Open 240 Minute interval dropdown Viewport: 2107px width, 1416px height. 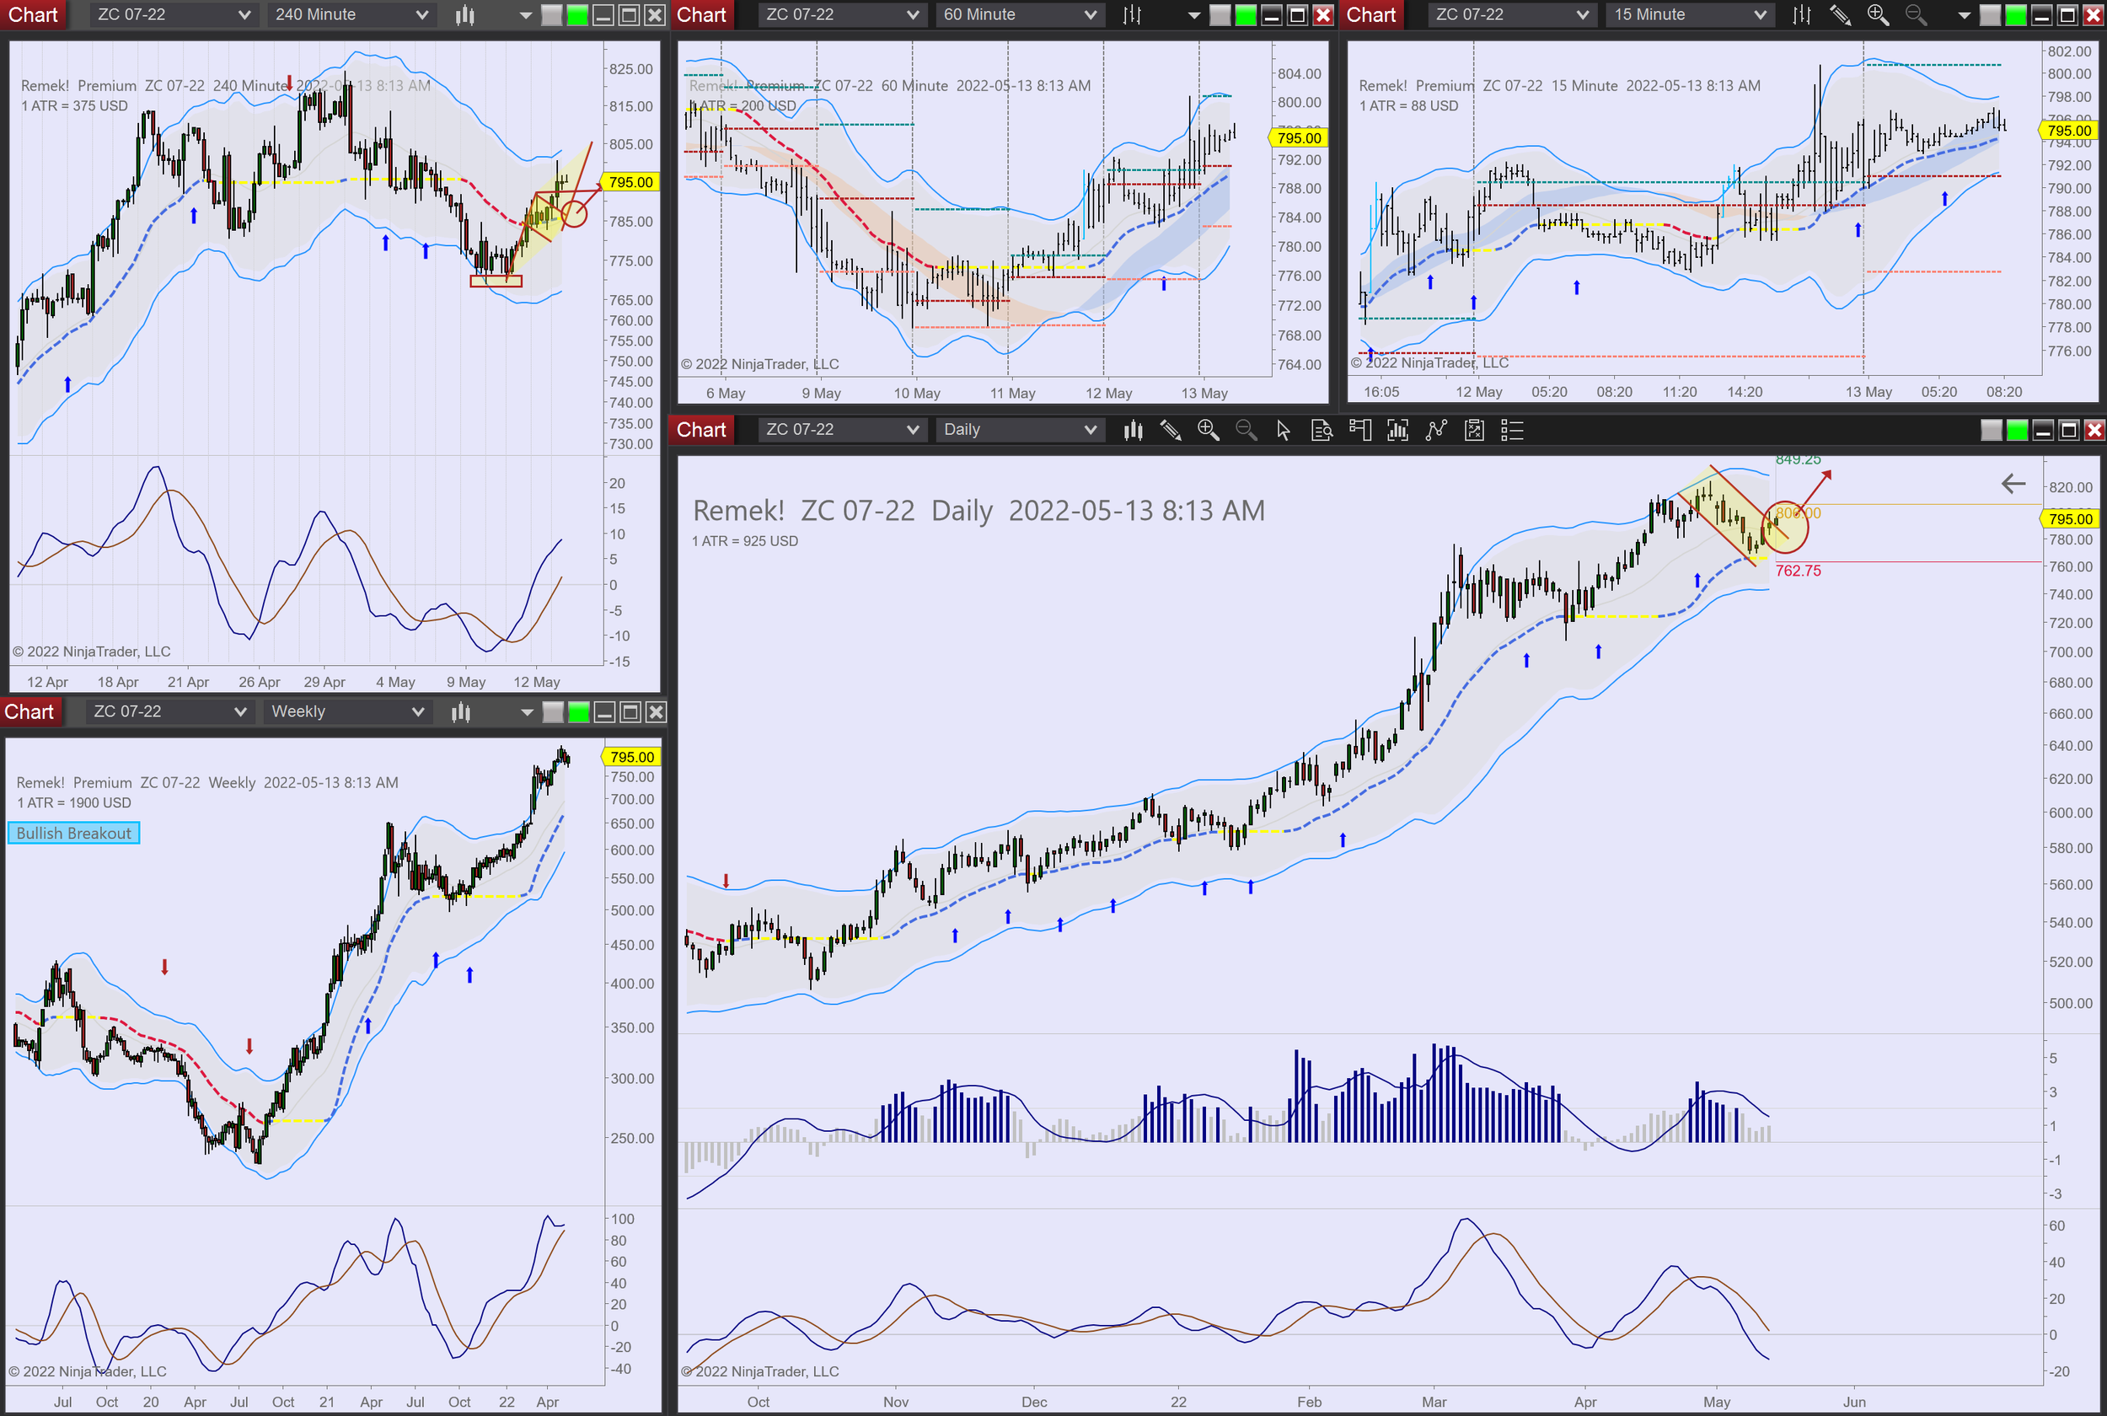(351, 14)
